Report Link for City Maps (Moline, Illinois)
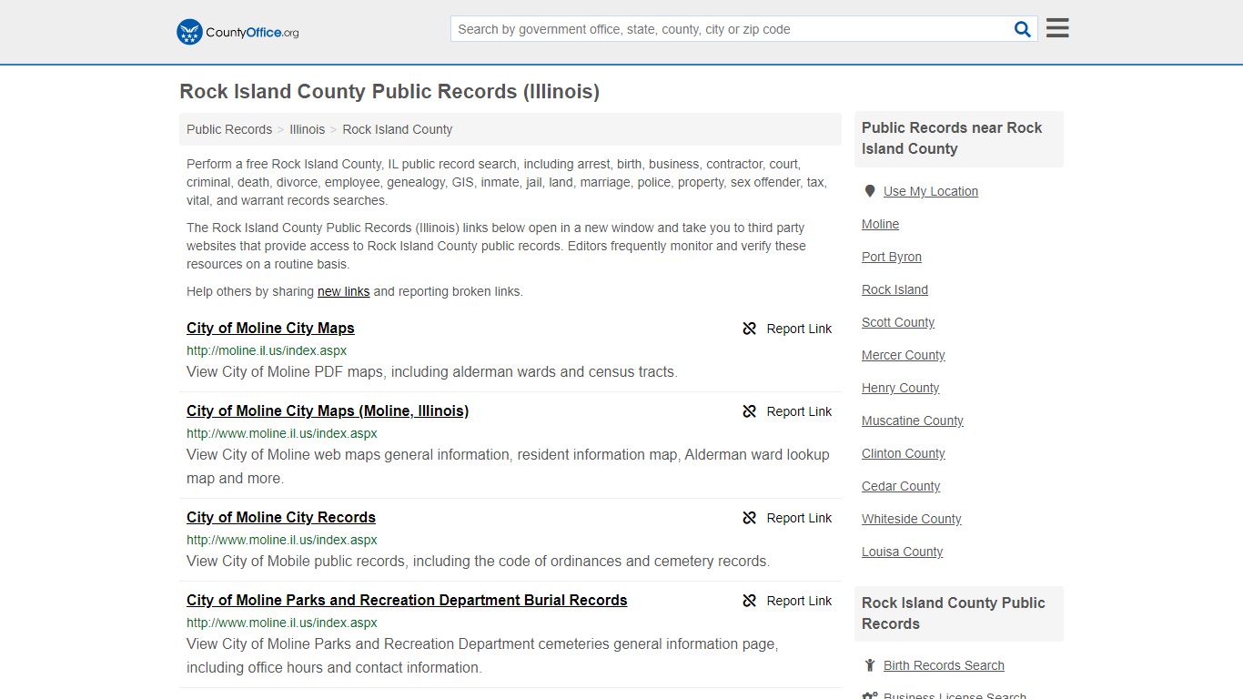 pyautogui.click(x=799, y=411)
